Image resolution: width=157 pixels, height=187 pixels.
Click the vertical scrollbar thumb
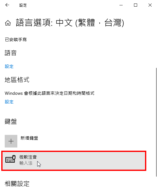(x=156, y=122)
